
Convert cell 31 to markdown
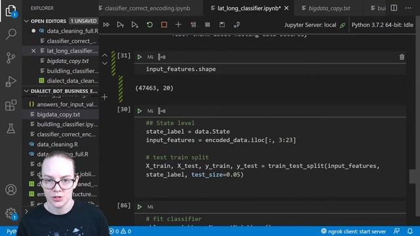pyautogui.click(x=150, y=57)
